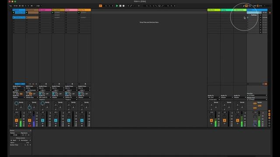Image resolution: width=280 pixels, height=157 pixels.
Task: Enable Draw Mode pencil icon
Action: pyautogui.click(x=244, y=6)
